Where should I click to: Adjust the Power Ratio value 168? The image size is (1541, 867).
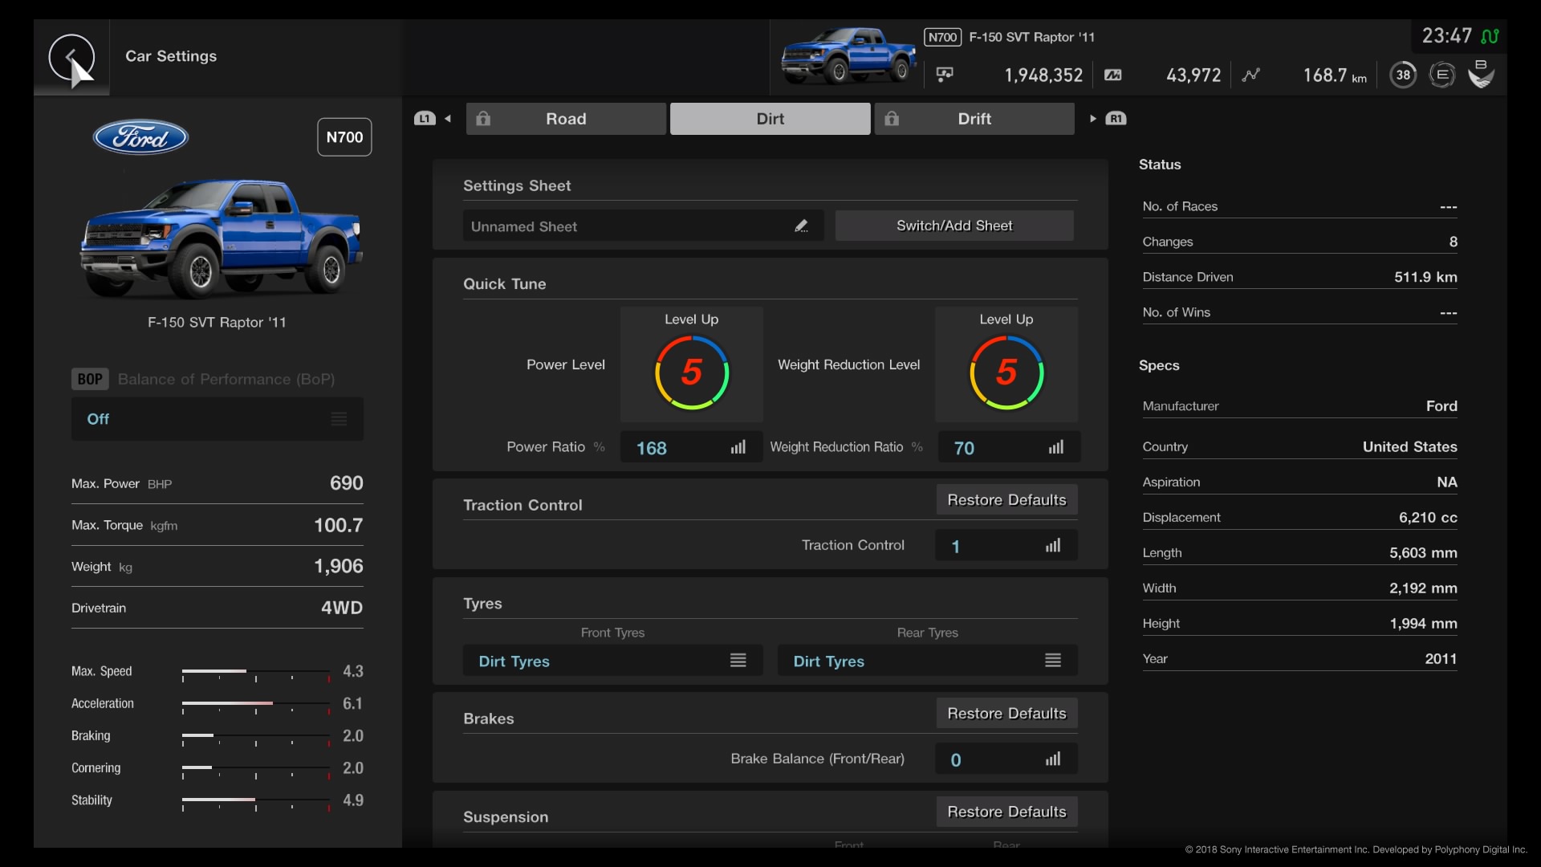692,447
